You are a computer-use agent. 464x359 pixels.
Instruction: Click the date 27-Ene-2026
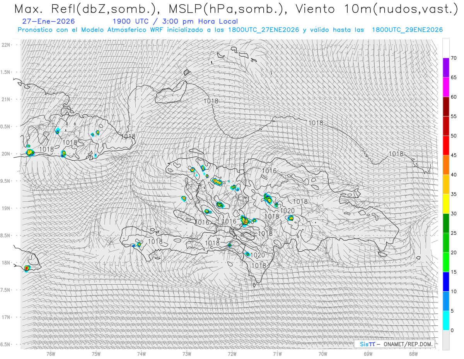tap(49, 21)
